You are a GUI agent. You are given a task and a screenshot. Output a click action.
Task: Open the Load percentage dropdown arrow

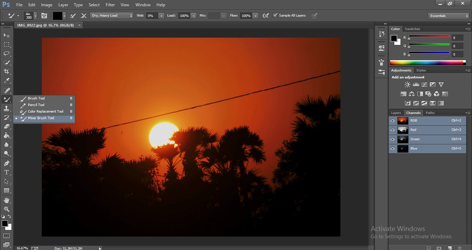point(193,16)
